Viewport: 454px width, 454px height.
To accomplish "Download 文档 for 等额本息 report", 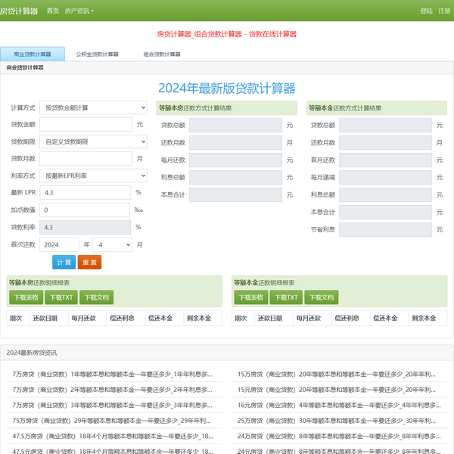I will pyautogui.click(x=97, y=297).
